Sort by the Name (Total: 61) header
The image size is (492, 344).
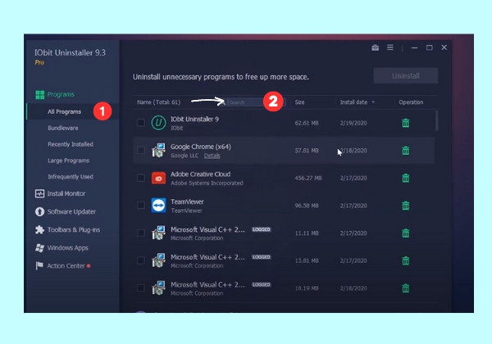click(159, 102)
